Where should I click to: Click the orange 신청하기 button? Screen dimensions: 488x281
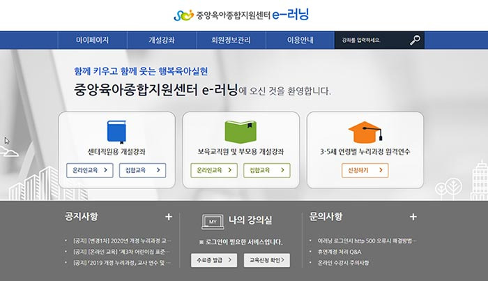click(x=365, y=170)
